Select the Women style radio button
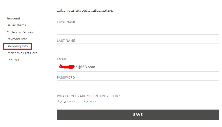Viewport: 222px width, 127px height. [x=60, y=101]
